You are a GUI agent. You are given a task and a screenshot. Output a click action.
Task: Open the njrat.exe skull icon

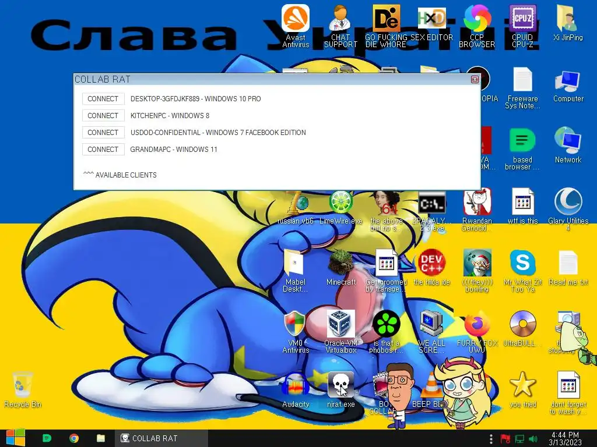[340, 391]
